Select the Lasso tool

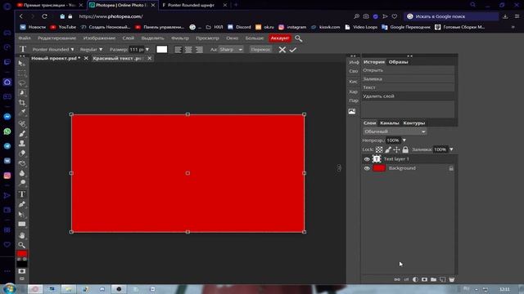point(22,82)
